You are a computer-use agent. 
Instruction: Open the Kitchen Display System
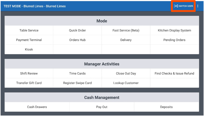click(174, 30)
